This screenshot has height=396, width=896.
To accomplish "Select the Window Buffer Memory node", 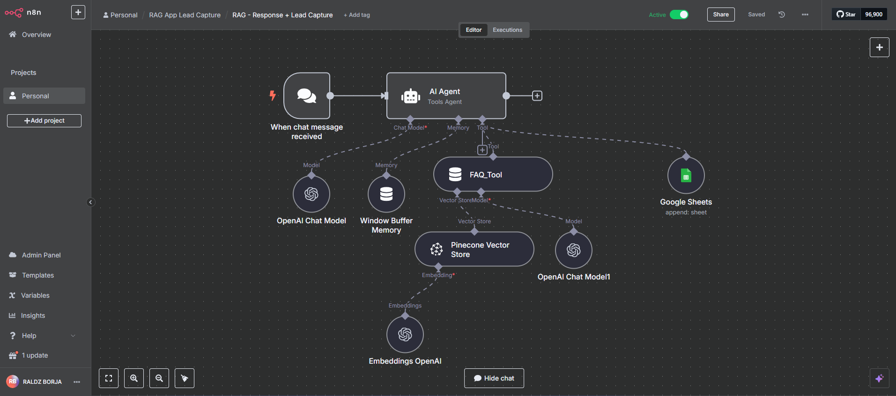I will click(x=386, y=194).
